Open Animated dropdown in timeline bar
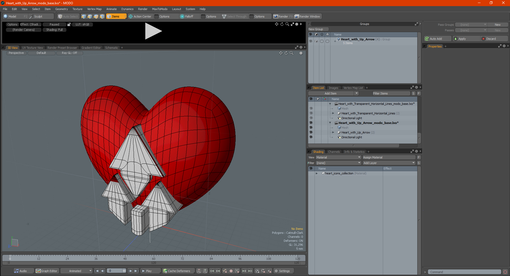The image size is (510, 276). pyautogui.click(x=76, y=271)
